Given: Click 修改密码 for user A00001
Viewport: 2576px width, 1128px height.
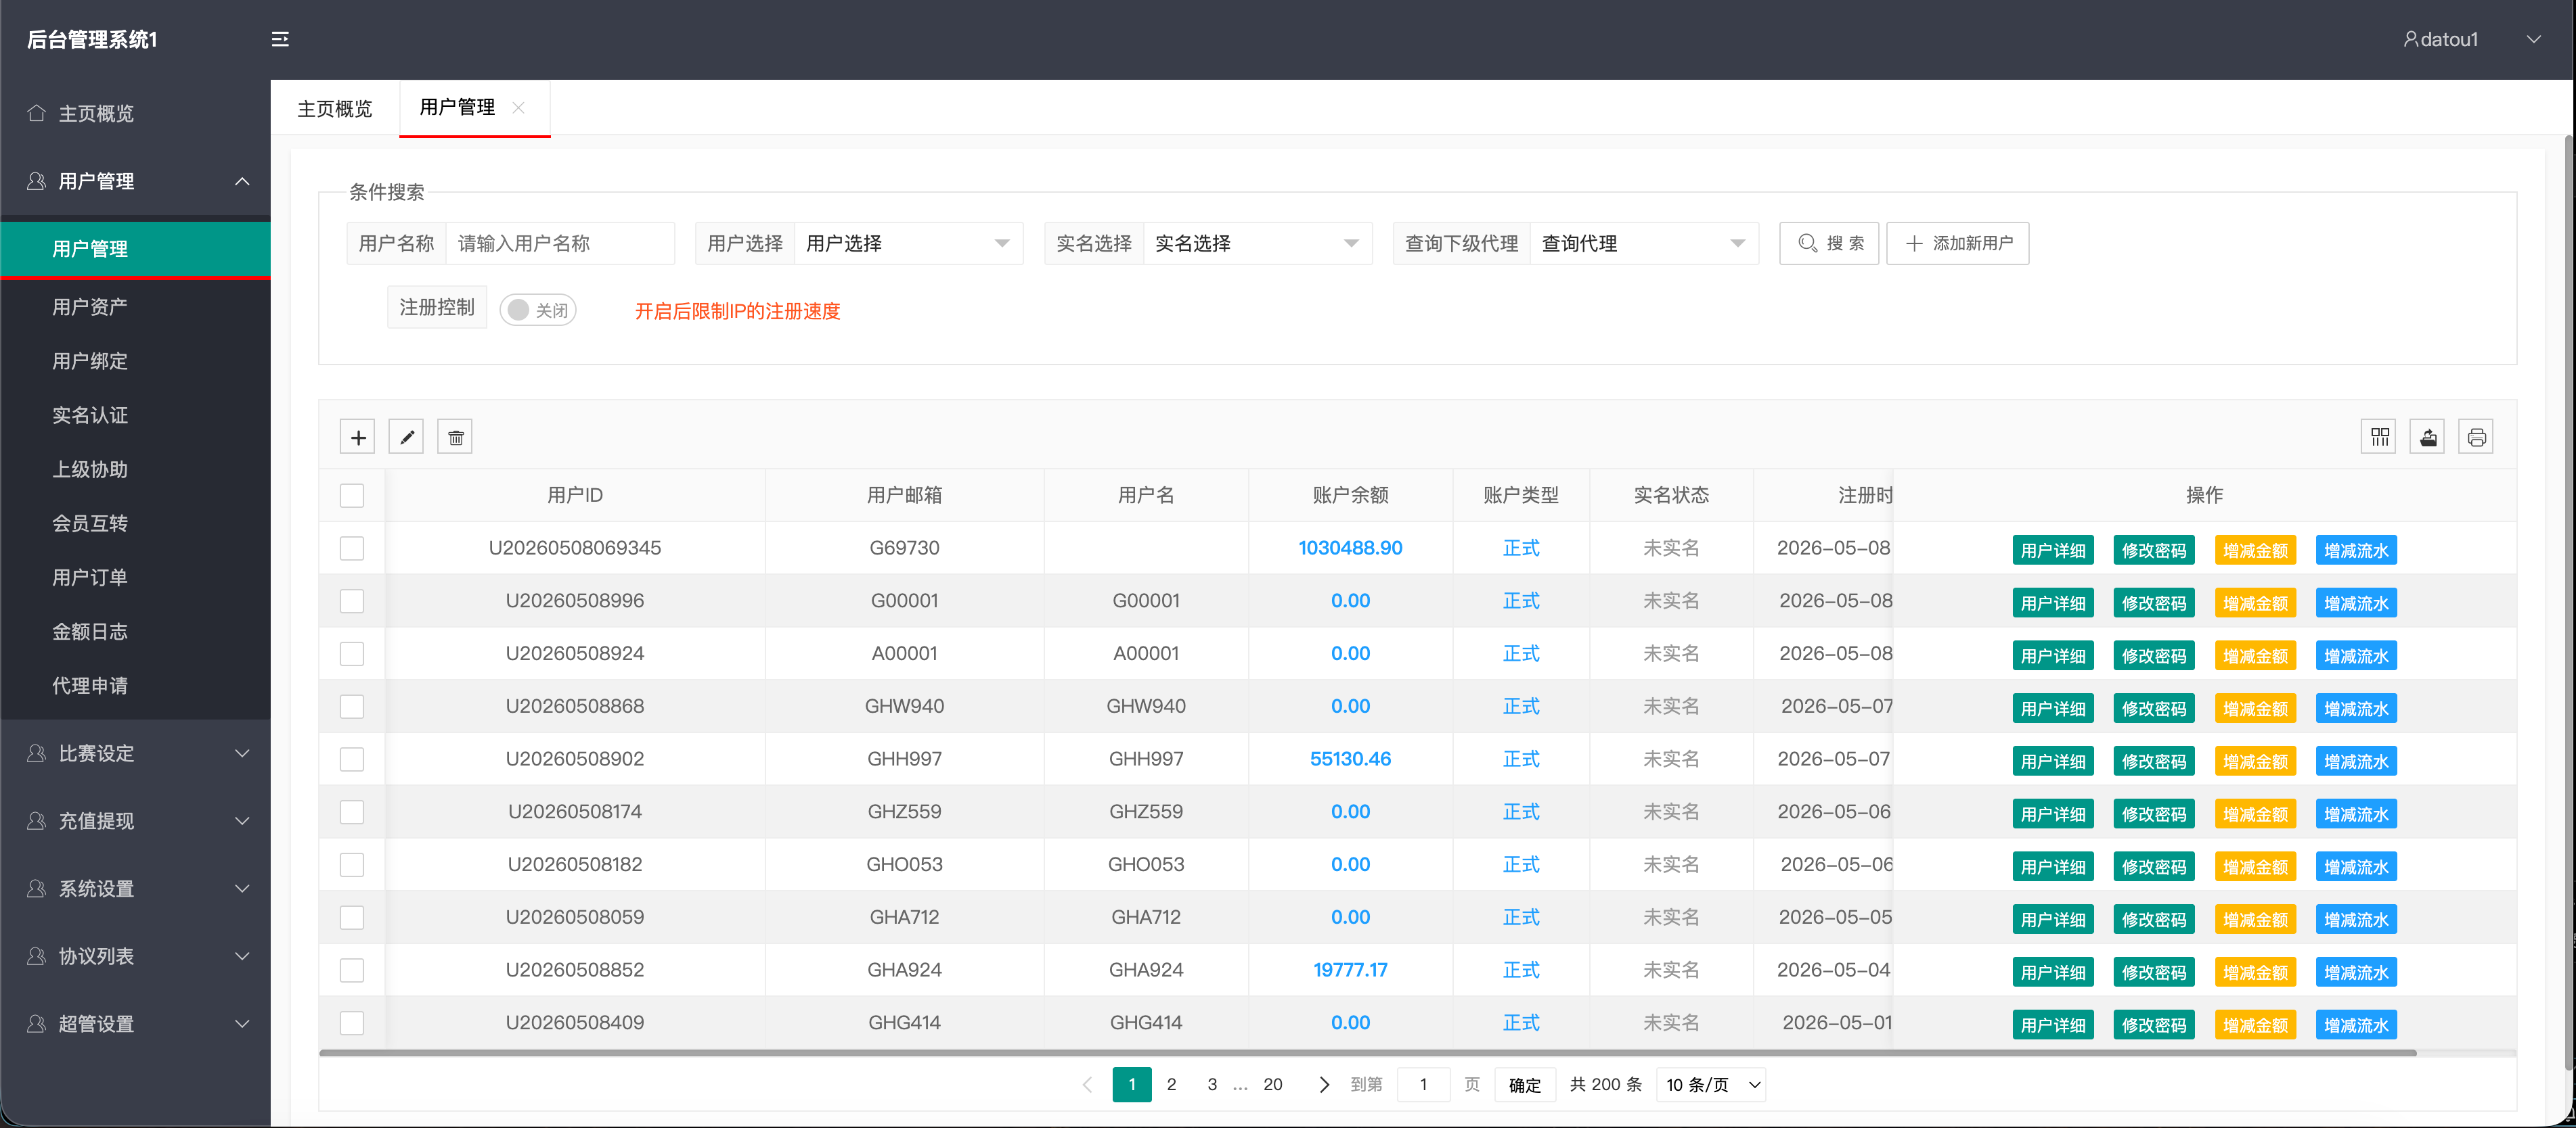Looking at the screenshot, I should click(2154, 655).
